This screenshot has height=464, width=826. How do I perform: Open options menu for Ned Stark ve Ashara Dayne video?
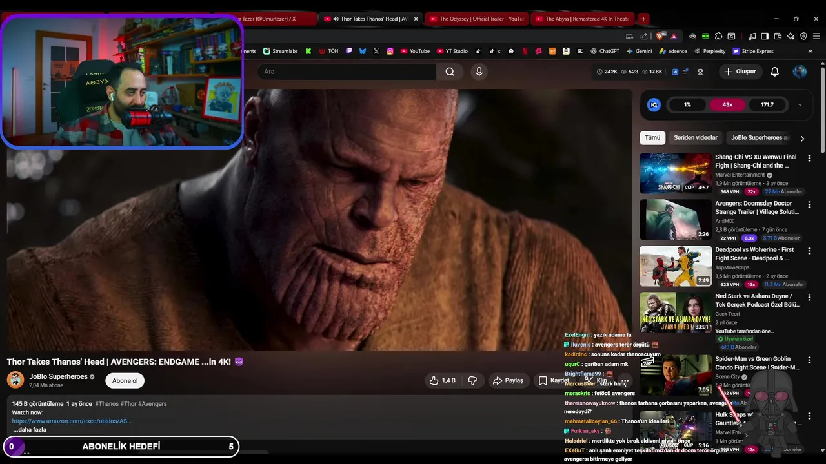tap(809, 298)
